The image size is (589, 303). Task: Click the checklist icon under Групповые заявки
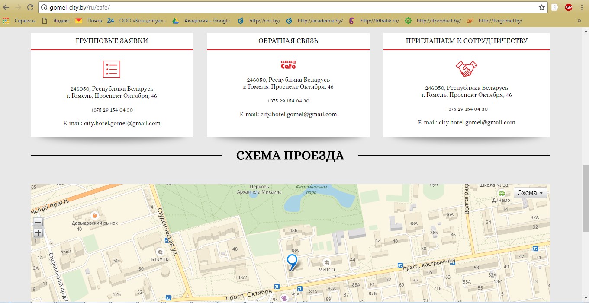click(112, 69)
